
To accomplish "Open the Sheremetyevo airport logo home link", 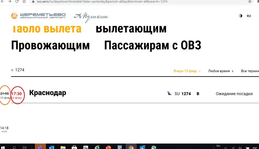I will click(38, 16).
